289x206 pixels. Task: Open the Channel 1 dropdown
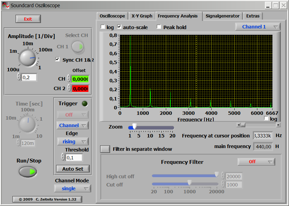(x=258, y=27)
